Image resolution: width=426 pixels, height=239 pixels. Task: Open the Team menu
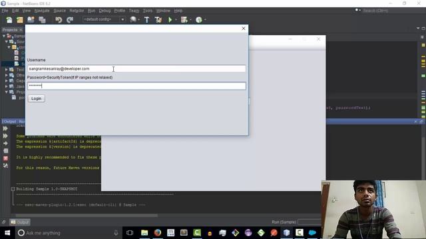(x=134, y=11)
